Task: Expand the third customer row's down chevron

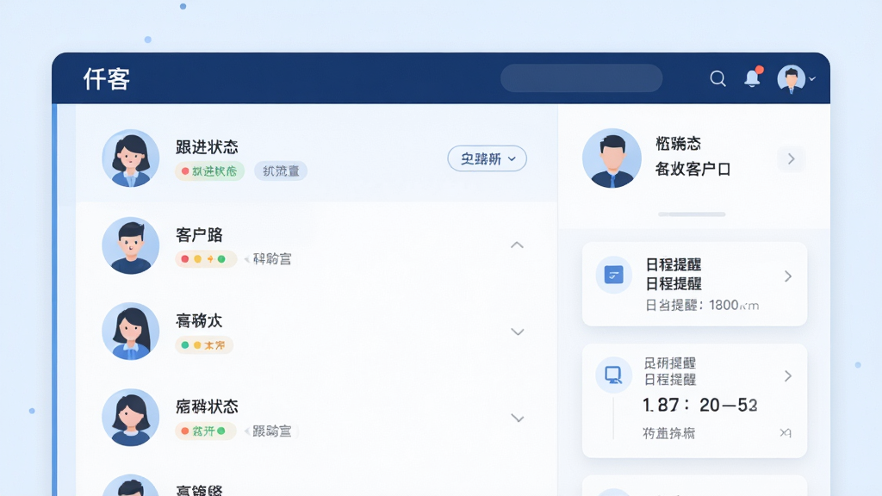Action: pos(518,332)
